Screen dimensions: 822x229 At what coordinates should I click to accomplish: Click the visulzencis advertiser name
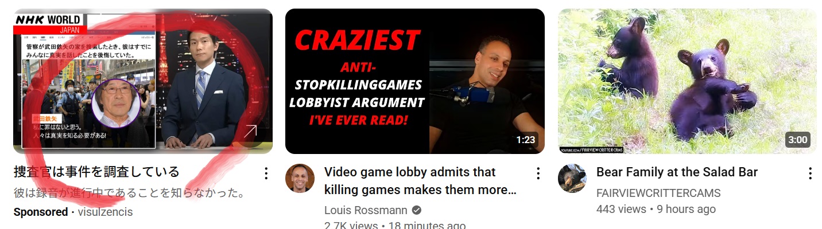click(105, 212)
